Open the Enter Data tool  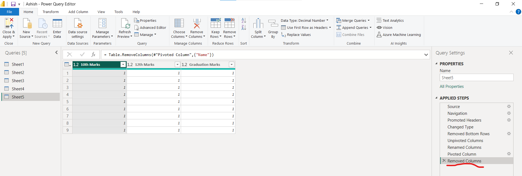(x=57, y=24)
